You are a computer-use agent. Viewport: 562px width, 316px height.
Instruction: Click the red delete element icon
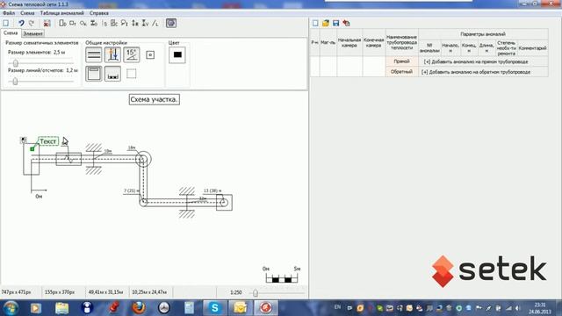47,24
